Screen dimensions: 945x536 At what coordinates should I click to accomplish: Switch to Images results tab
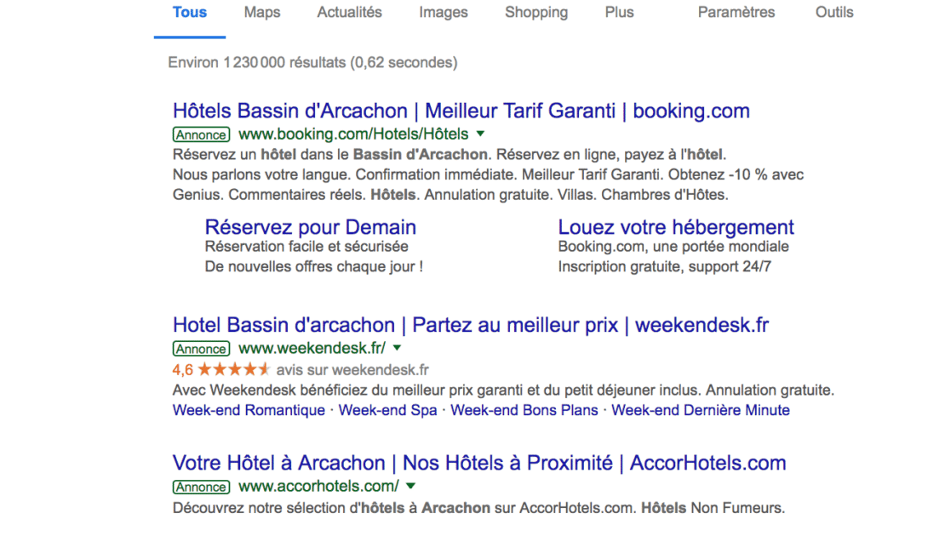click(x=444, y=13)
